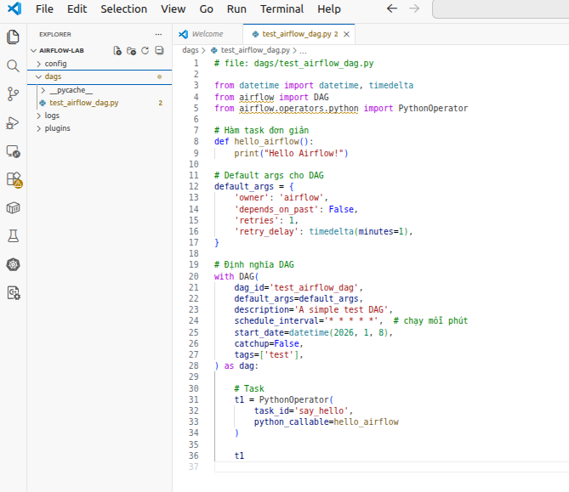Expand the plugins folder

pyautogui.click(x=57, y=128)
